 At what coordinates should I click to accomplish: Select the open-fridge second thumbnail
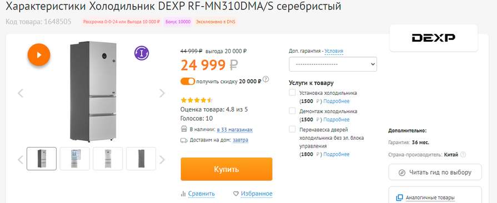click(74, 158)
